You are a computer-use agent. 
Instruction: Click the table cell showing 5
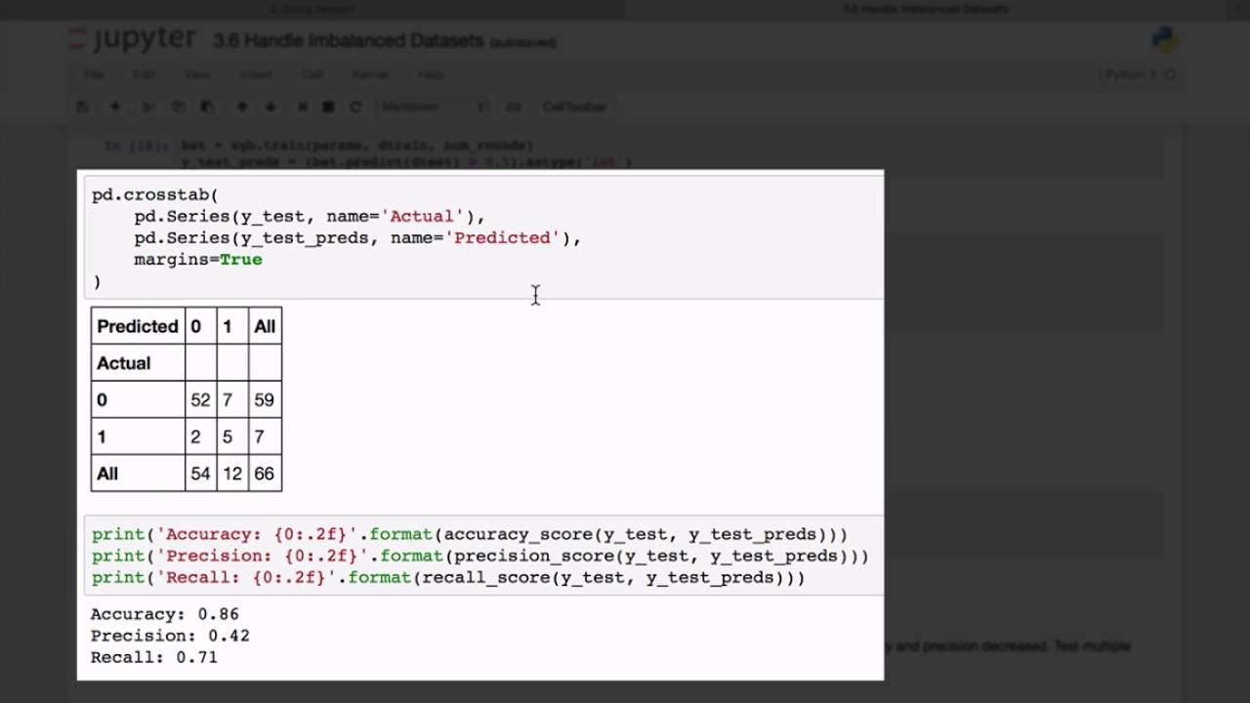(x=232, y=436)
